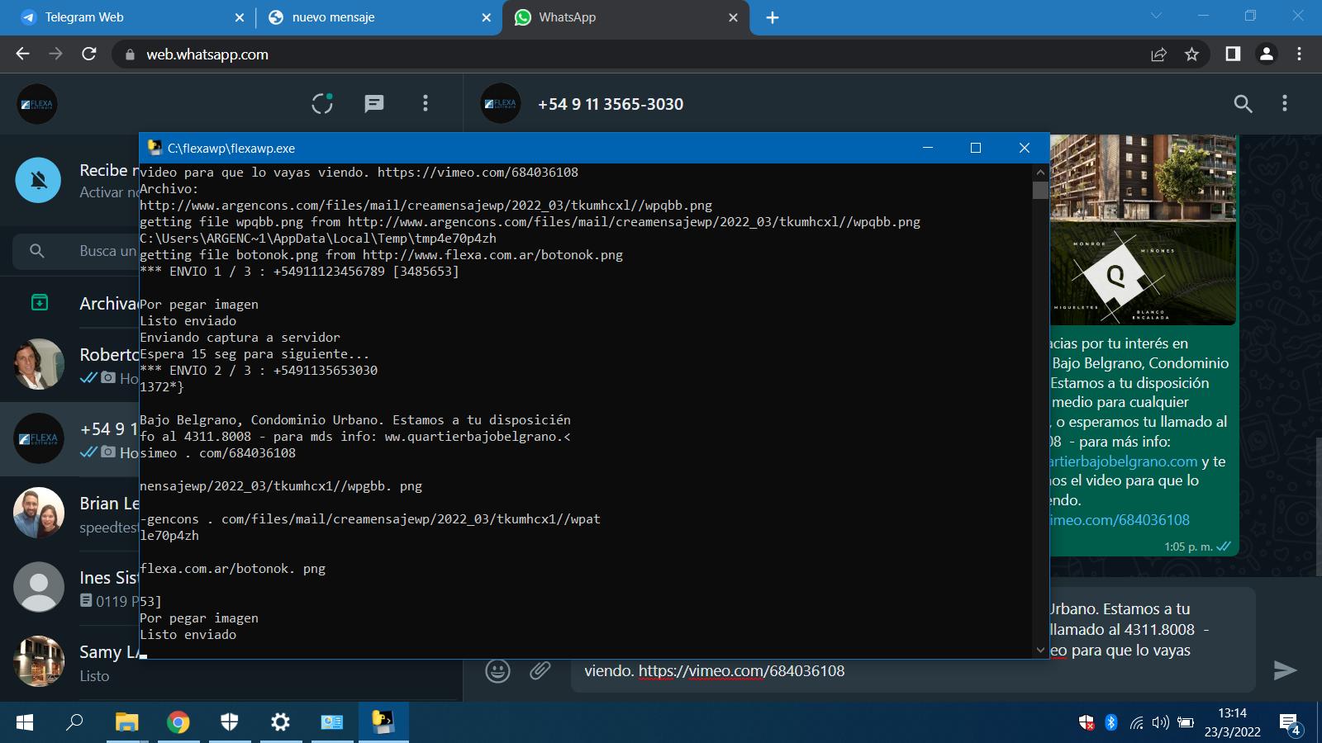Open WhatsApp sidebar menu three dots
This screenshot has width=1322, height=743.
(x=426, y=103)
